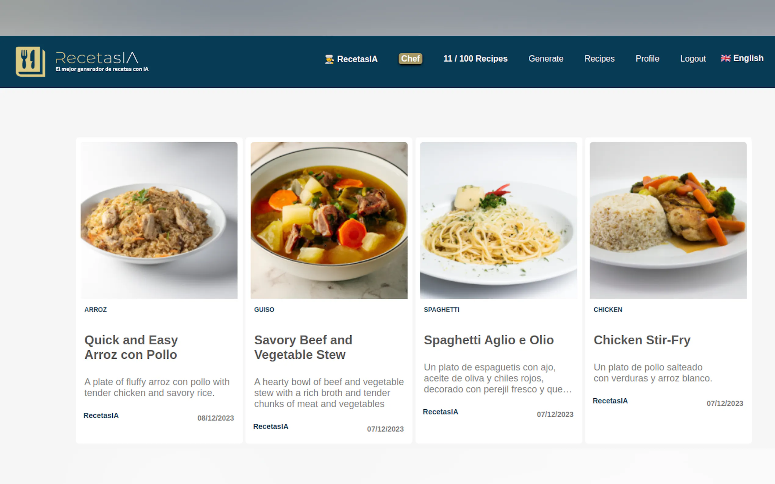
Task: Click RecetasIA author under Chicken Stir-Fry
Action: coord(610,401)
